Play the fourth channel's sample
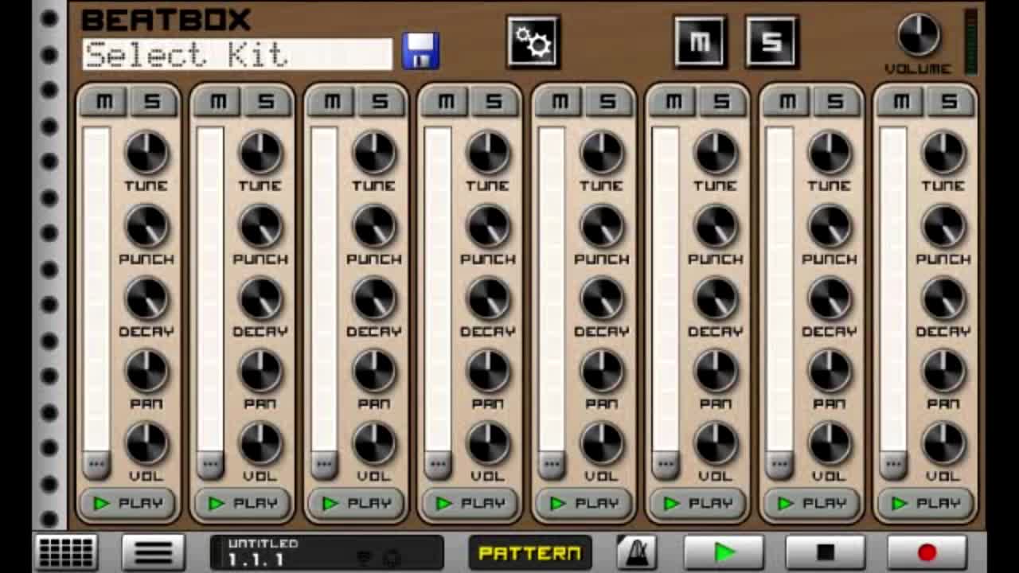 pyautogui.click(x=470, y=504)
